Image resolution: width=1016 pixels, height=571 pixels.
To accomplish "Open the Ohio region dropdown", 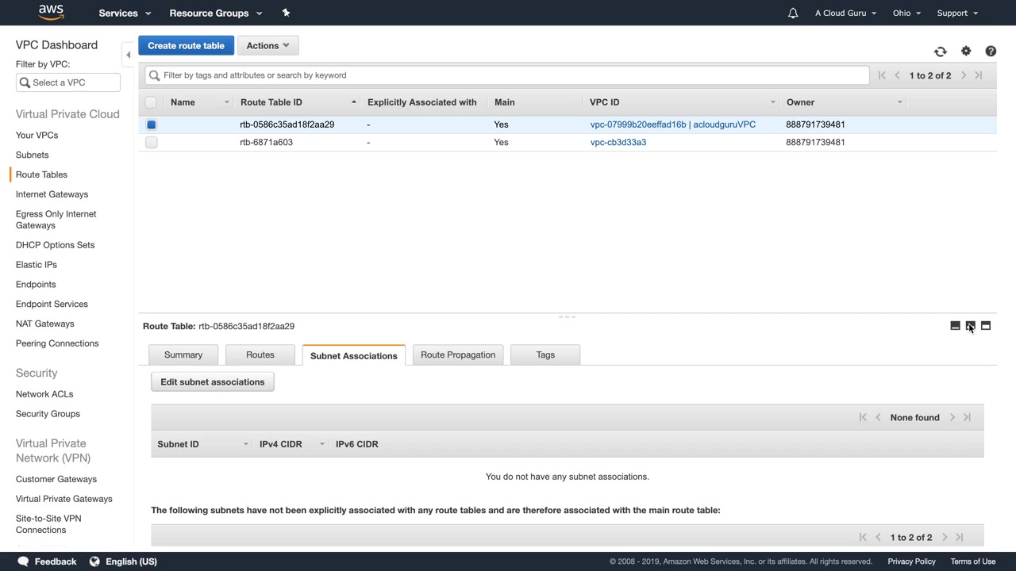I will pos(906,13).
